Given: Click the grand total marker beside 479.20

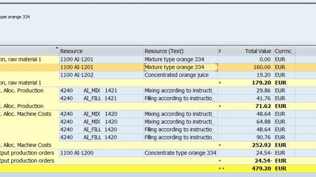Looking at the screenshot, I should (x=221, y=168).
